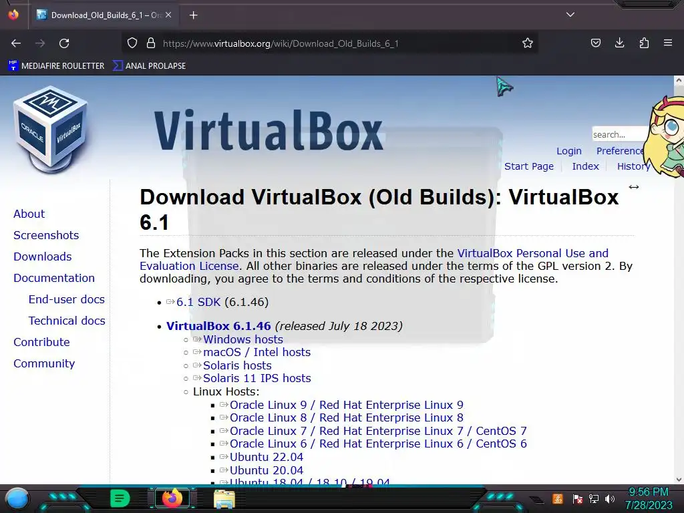The height and width of the screenshot is (513, 684).
Task: Go back to the previous page
Action: (x=16, y=43)
